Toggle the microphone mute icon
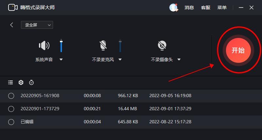 tap(103, 45)
